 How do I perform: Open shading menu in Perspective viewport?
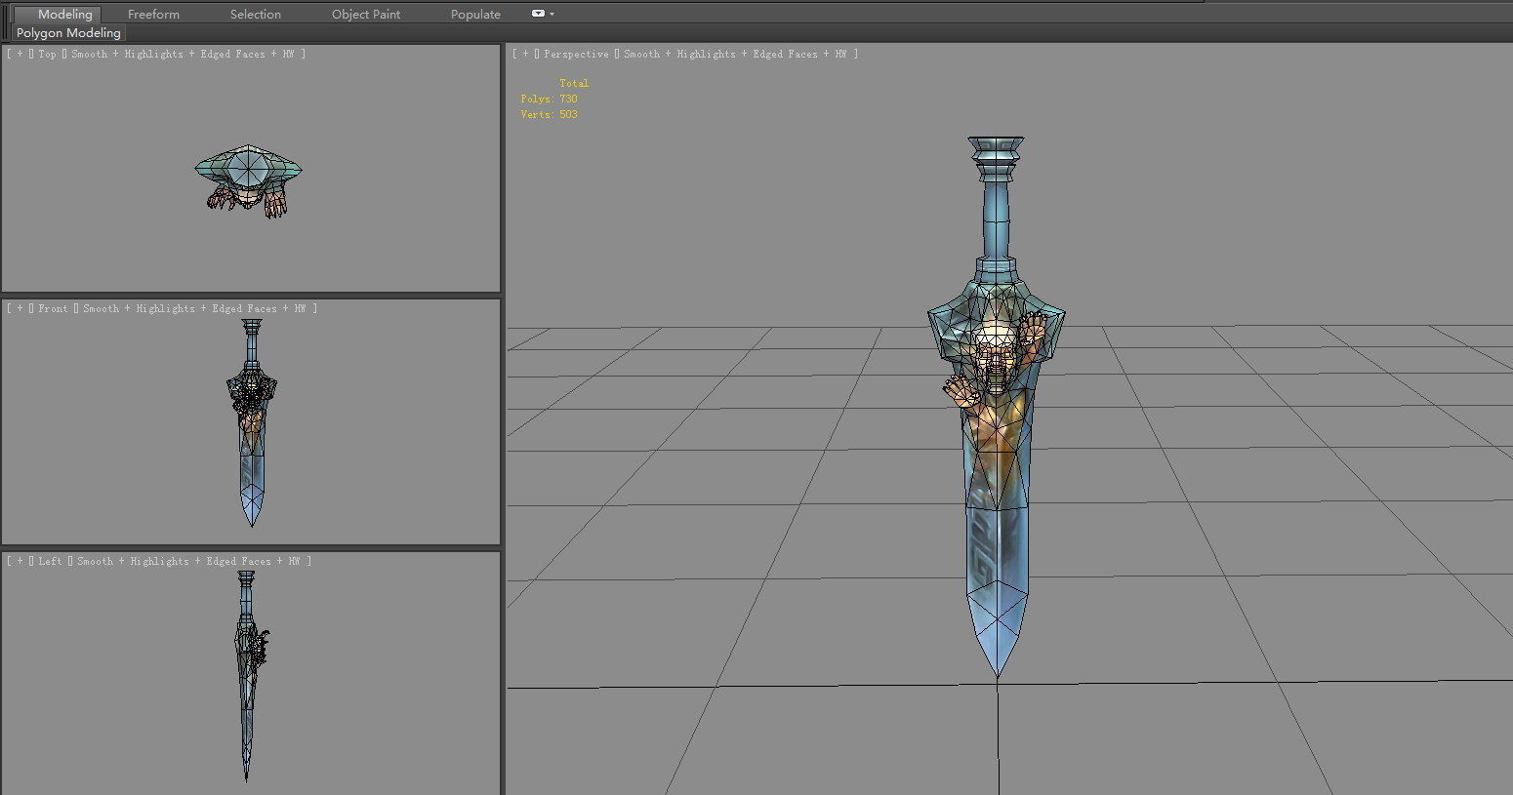[735, 54]
